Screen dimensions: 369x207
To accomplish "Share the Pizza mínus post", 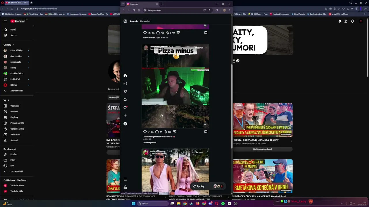I will coord(175,132).
